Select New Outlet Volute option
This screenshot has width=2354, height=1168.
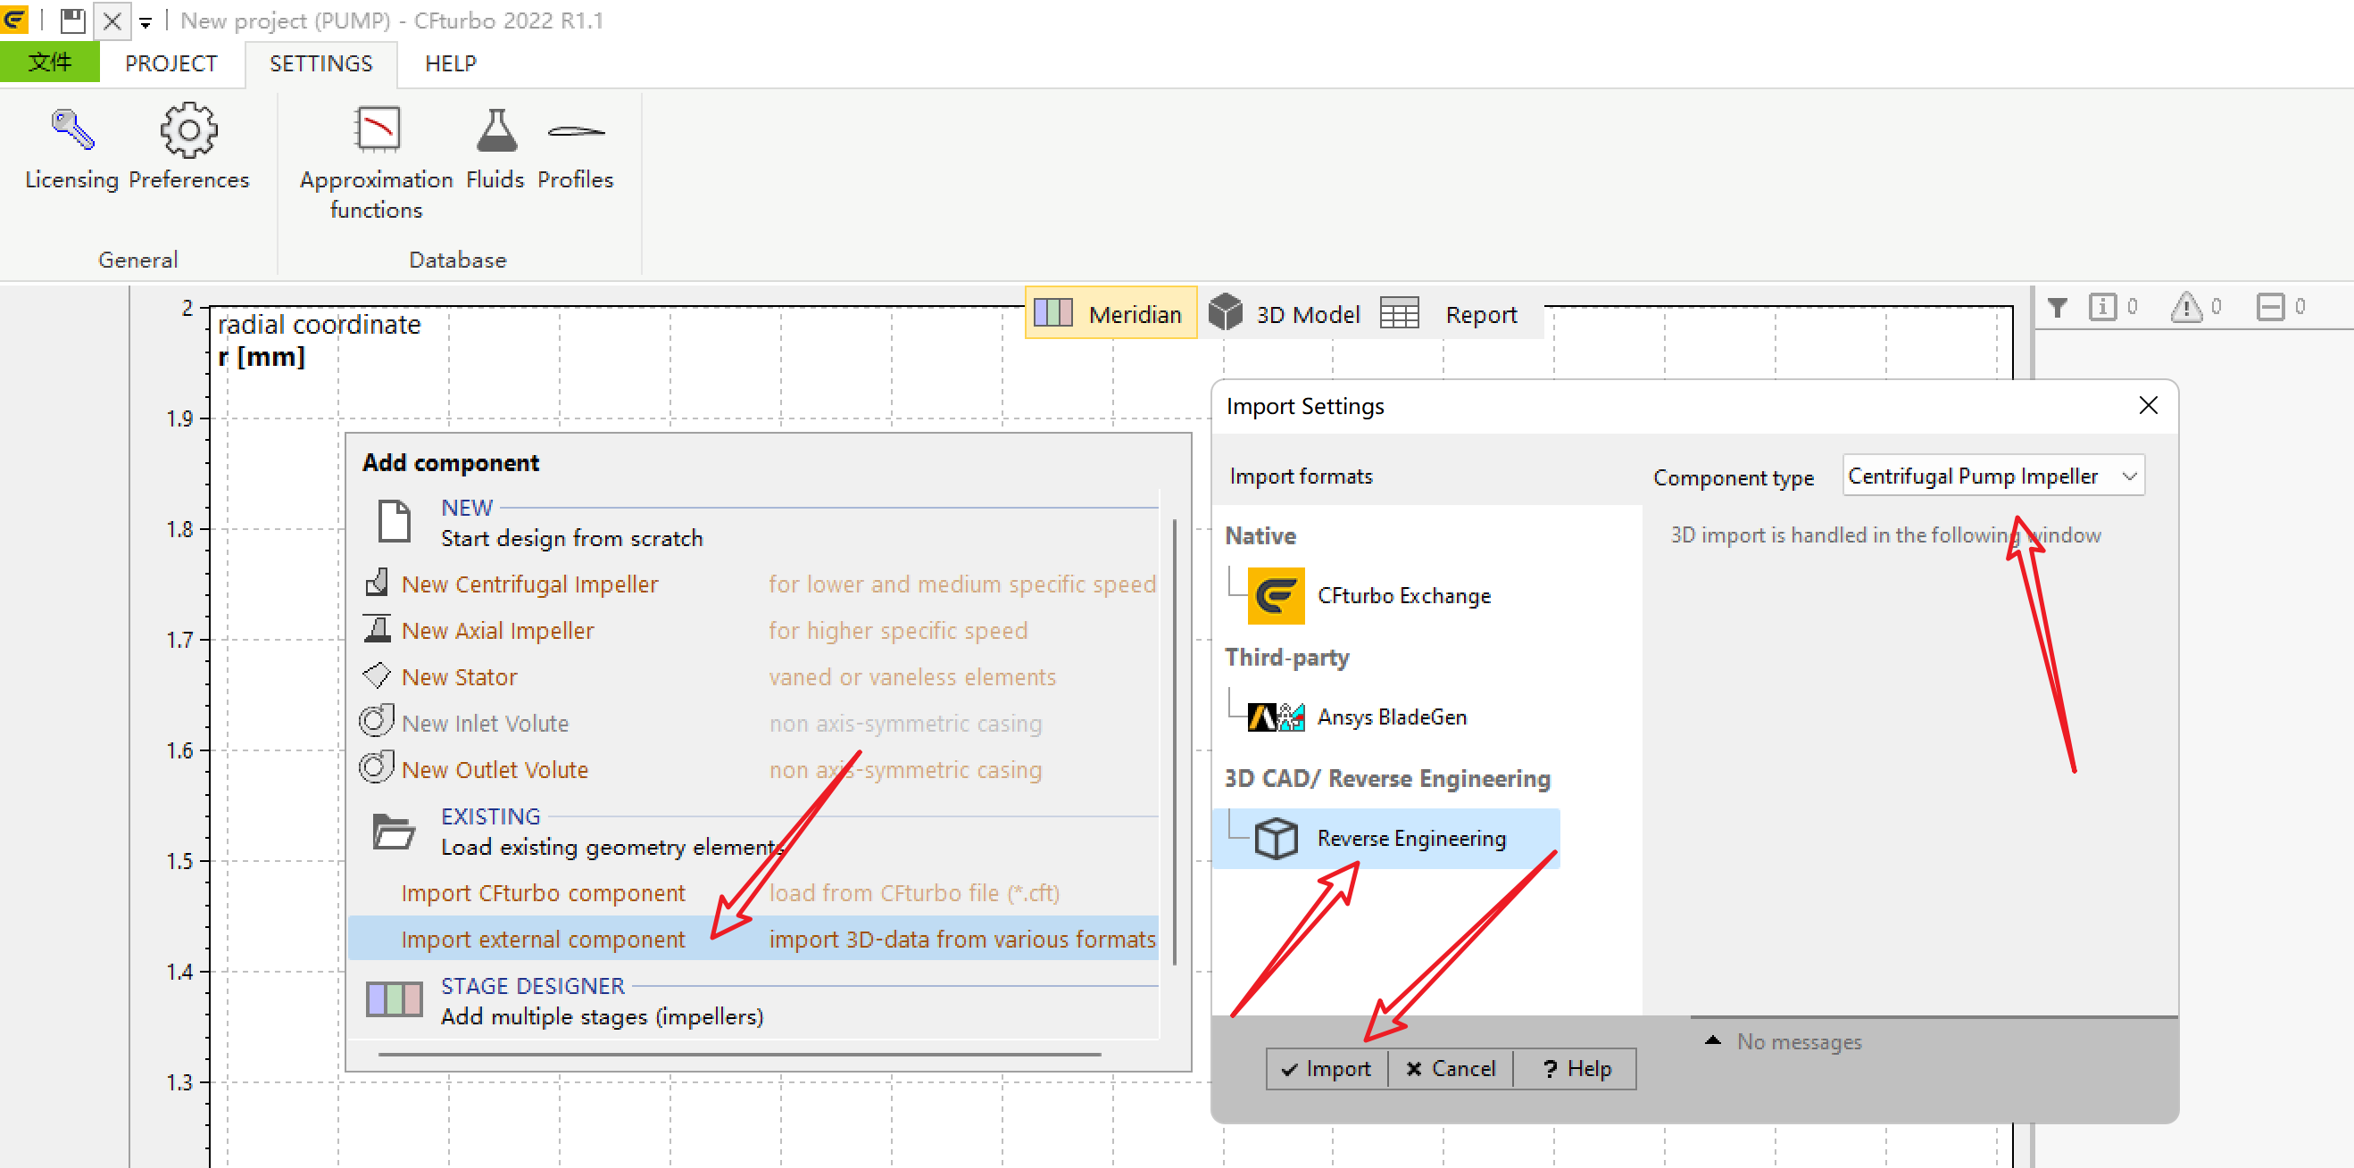click(x=495, y=770)
